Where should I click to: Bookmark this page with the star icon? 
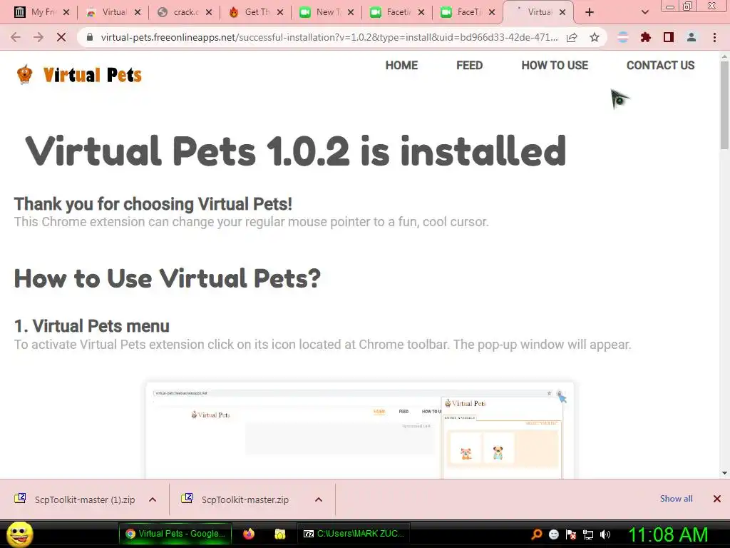click(595, 37)
